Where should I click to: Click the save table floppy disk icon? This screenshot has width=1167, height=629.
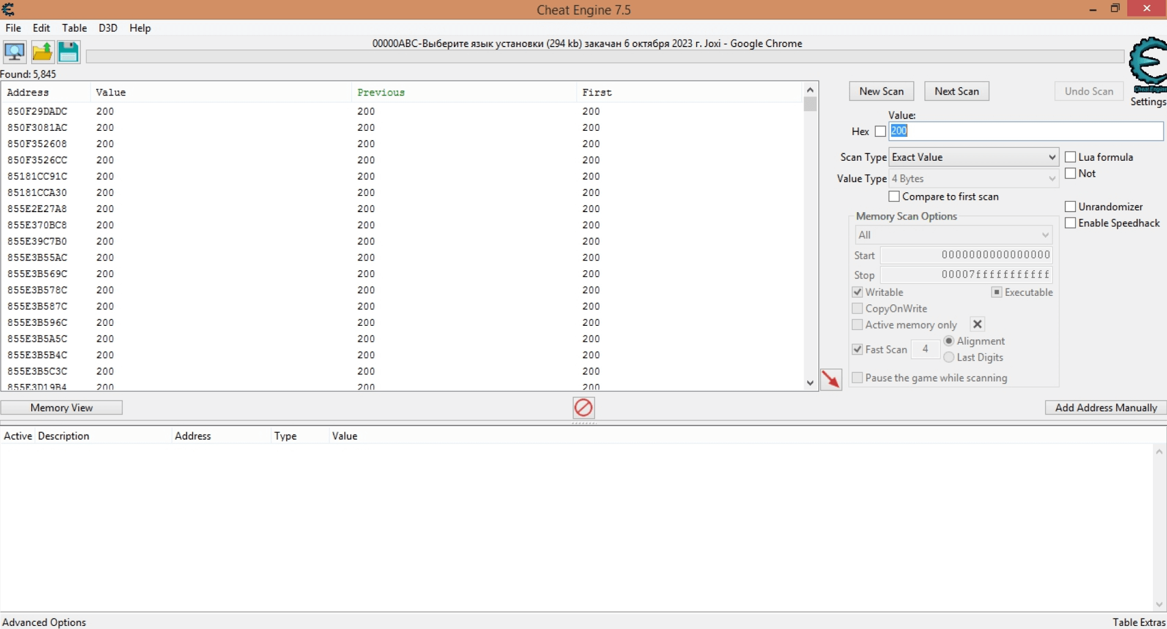pyautogui.click(x=69, y=52)
